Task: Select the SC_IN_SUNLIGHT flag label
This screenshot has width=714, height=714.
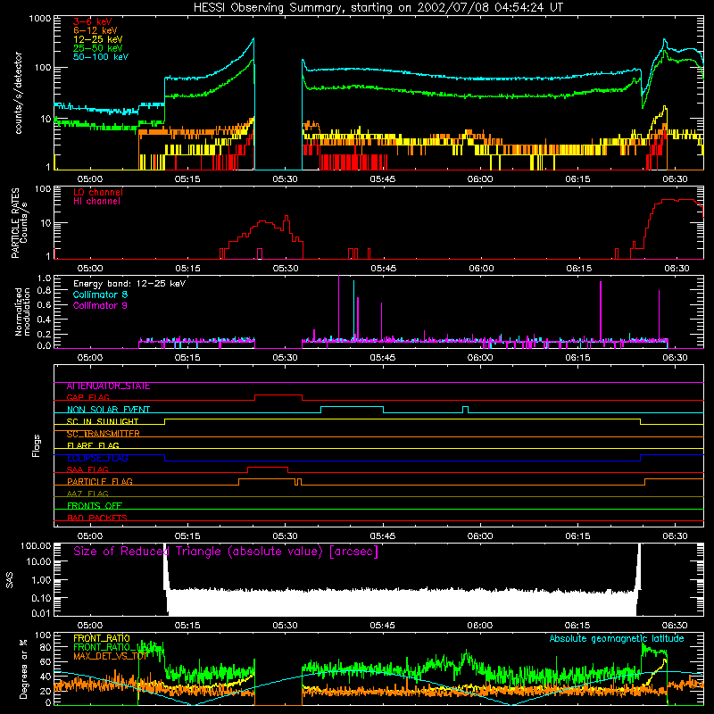Action: click(103, 421)
